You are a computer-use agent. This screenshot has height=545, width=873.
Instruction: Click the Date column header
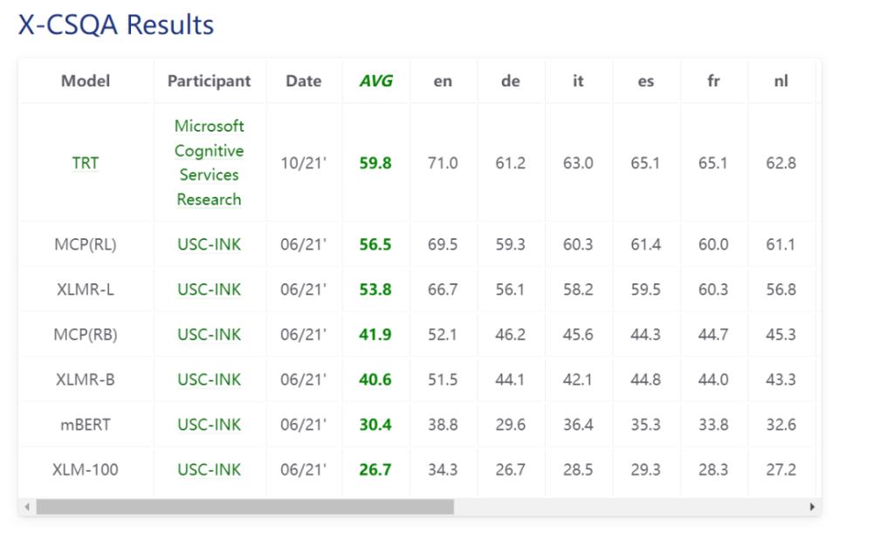click(x=303, y=81)
